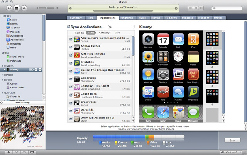
Task: Uncheck Brightkite in the applications list
Action: point(71,63)
